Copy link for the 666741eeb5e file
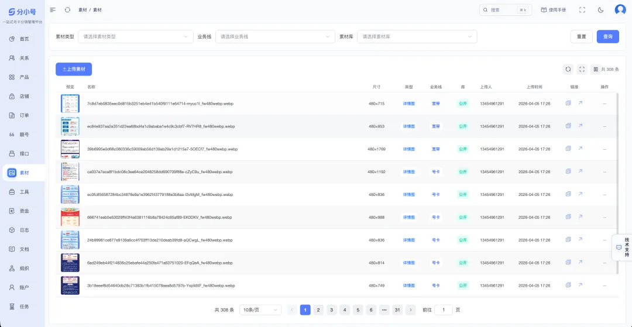632x327 pixels. click(x=568, y=216)
